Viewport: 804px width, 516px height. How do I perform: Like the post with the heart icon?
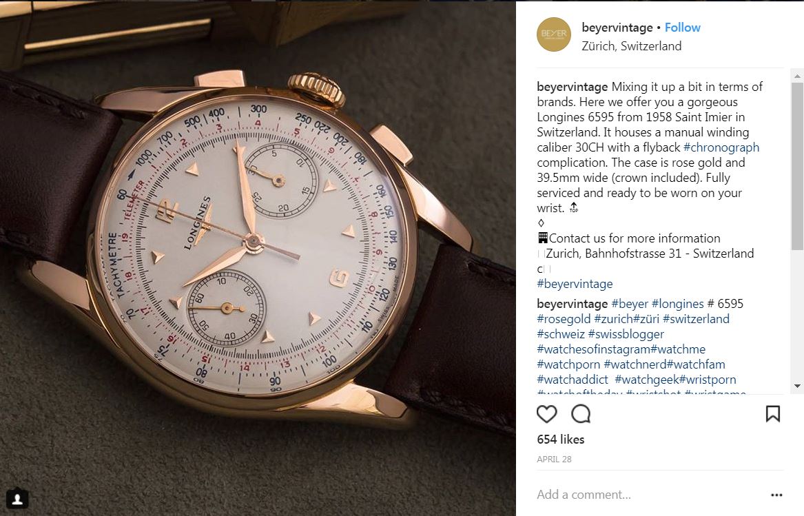(546, 414)
